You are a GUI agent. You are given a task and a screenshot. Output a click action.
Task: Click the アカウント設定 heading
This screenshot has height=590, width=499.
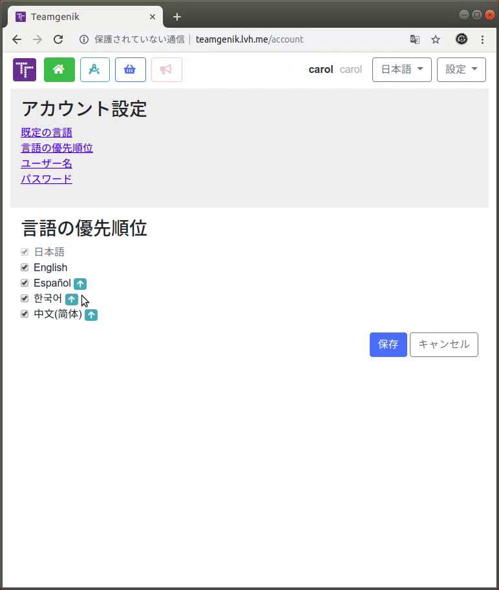tap(84, 108)
